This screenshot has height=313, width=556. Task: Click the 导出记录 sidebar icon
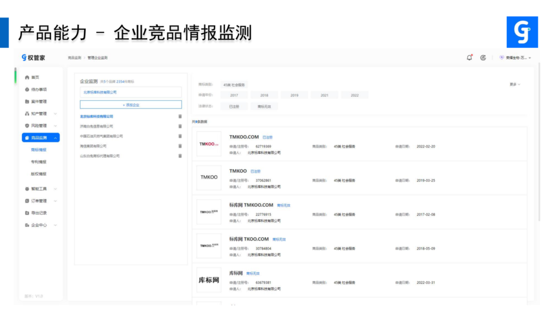[x=27, y=213]
